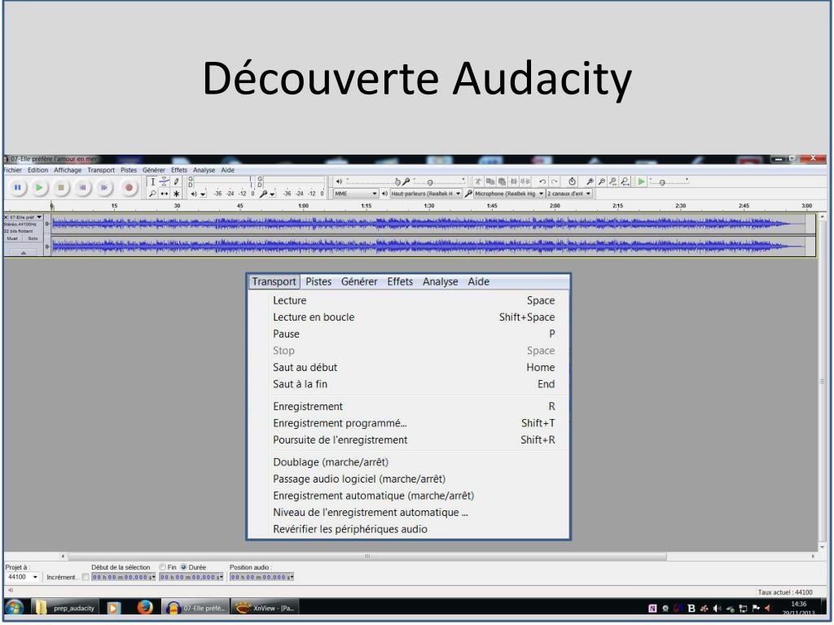This screenshot has height=625, width=834.
Task: Open the Projet à 44100 rate dropdown
Action: (x=22, y=577)
